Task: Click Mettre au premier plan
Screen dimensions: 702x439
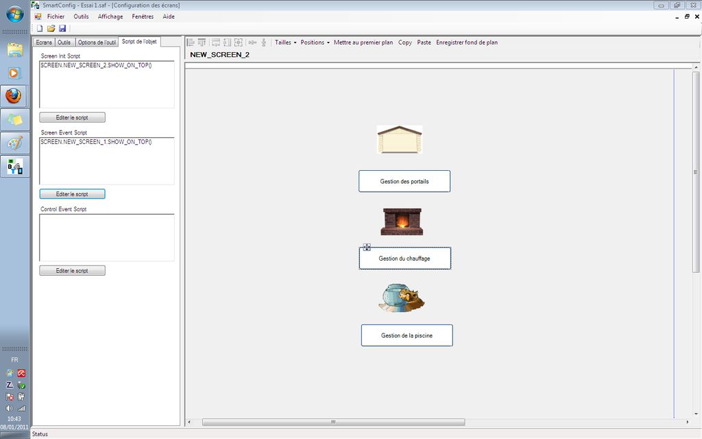Action: (363, 43)
